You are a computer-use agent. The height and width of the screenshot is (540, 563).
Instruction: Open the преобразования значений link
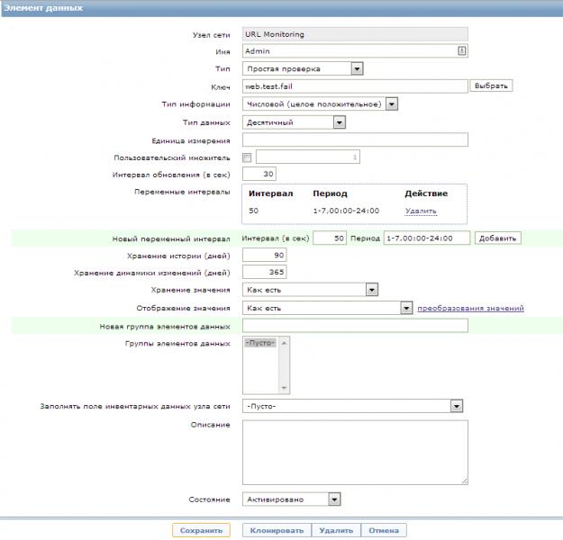click(470, 308)
